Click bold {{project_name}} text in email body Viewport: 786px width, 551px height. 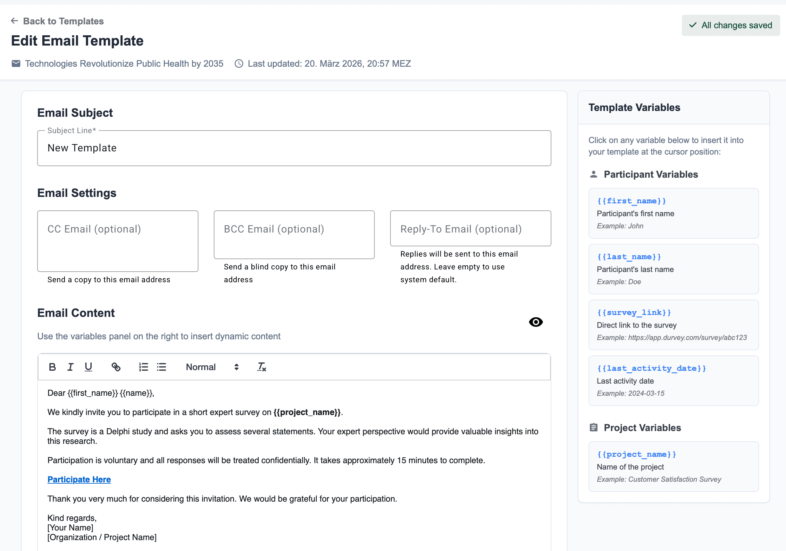307,412
